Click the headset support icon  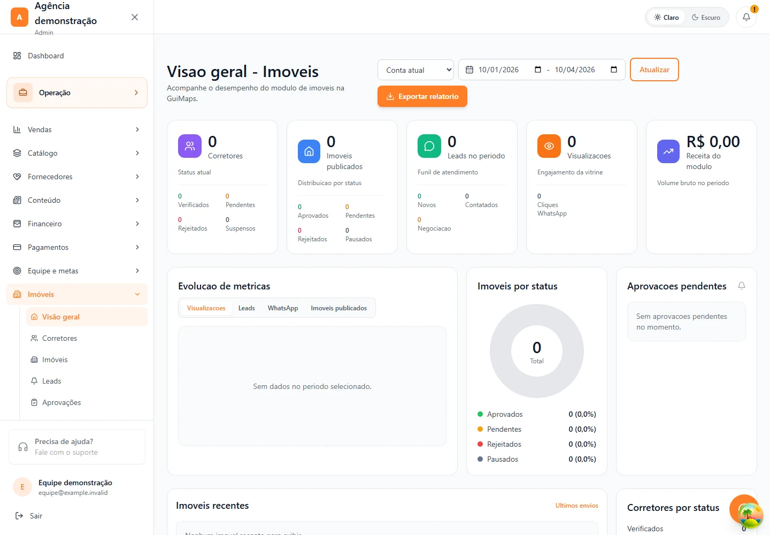click(x=23, y=447)
